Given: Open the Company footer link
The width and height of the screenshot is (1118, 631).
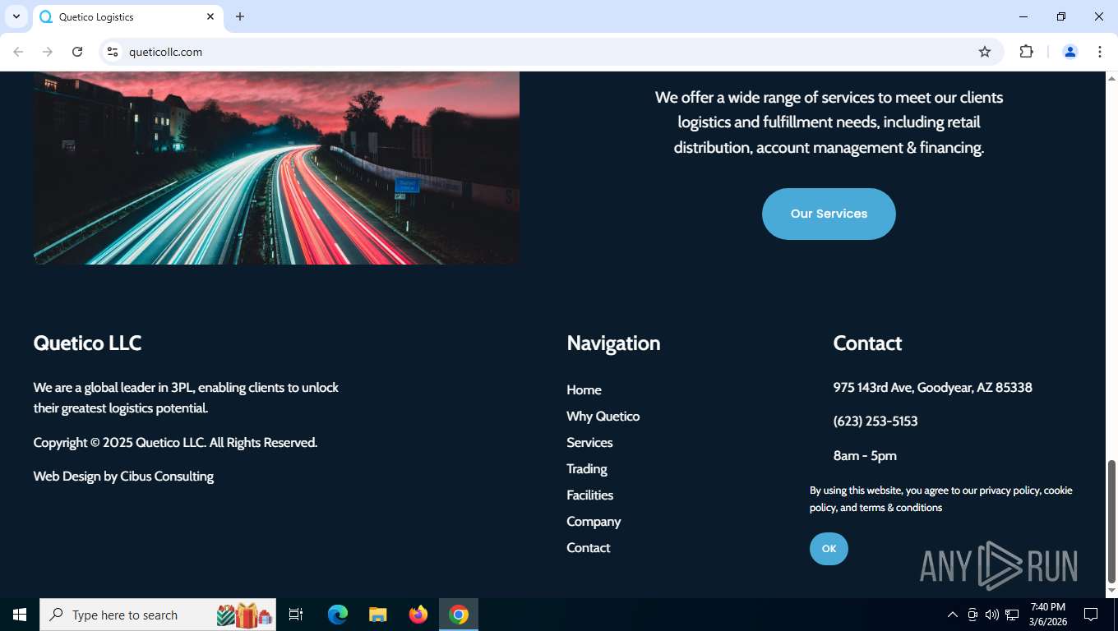Looking at the screenshot, I should (x=594, y=522).
